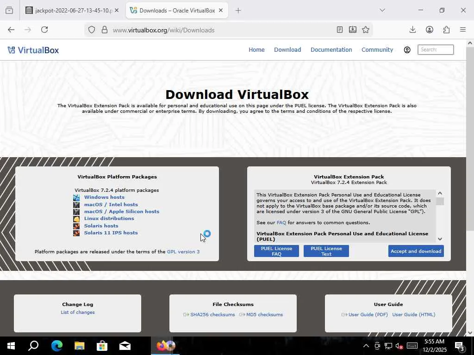Open the PUEL License Text button

click(326, 251)
